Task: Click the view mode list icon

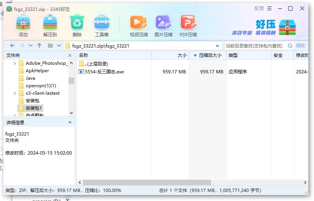Action: [50, 46]
